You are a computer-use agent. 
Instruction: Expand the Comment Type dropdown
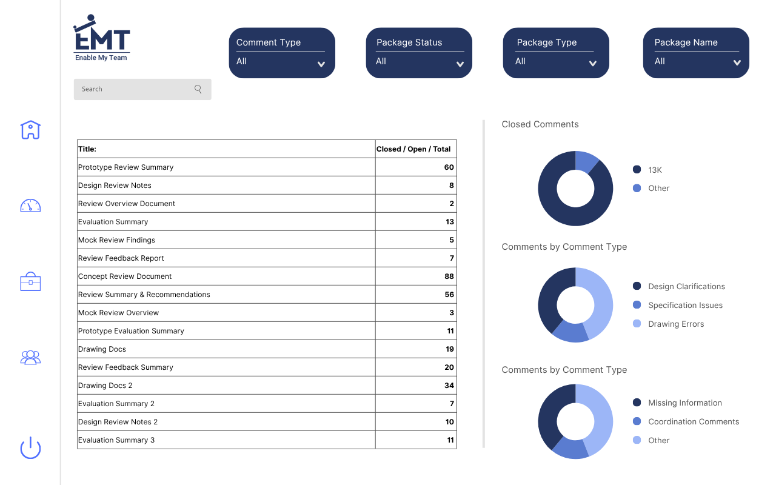click(x=281, y=53)
